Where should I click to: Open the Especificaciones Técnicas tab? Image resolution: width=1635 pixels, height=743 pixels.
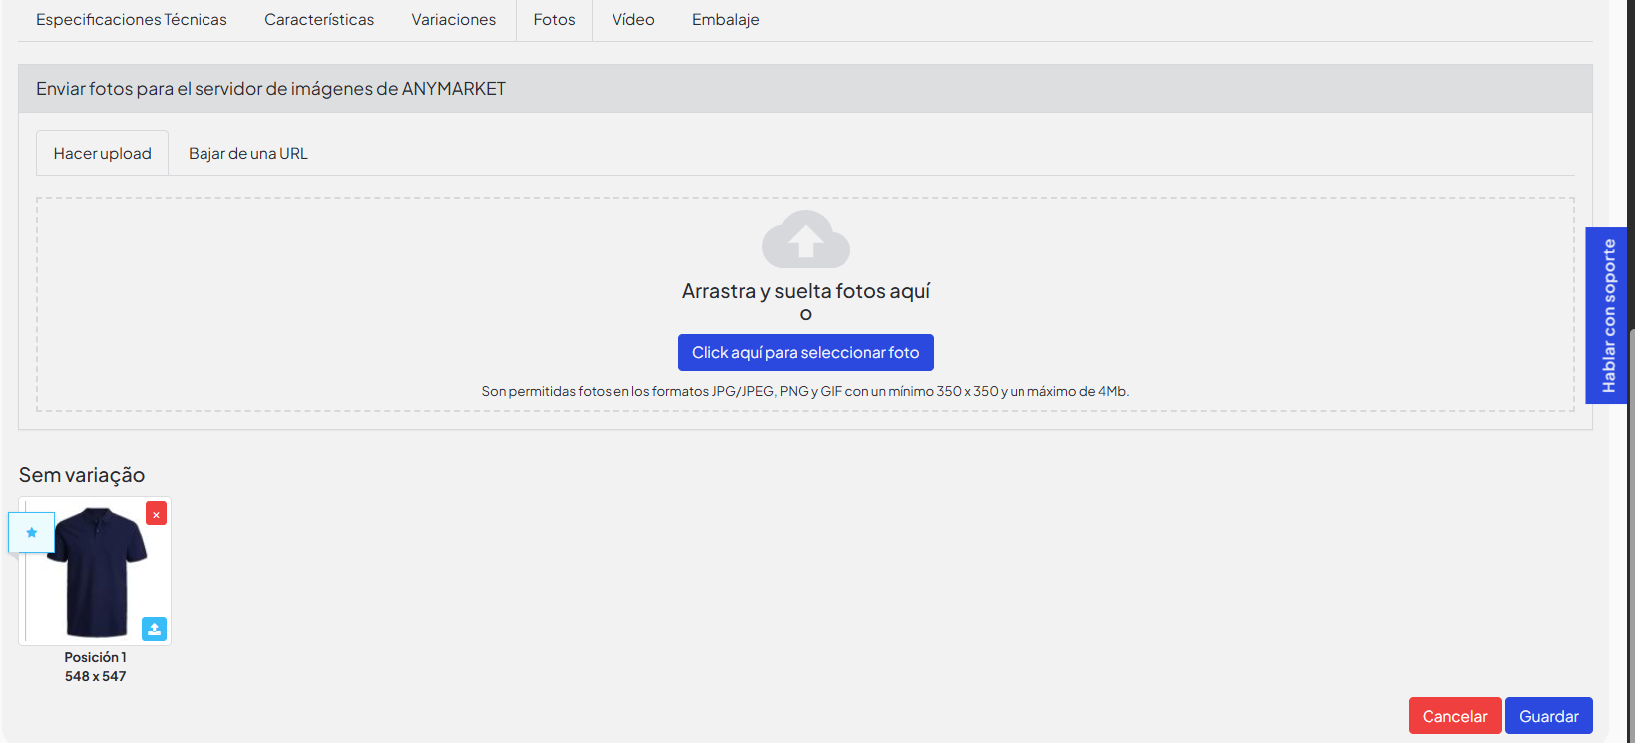(x=132, y=20)
